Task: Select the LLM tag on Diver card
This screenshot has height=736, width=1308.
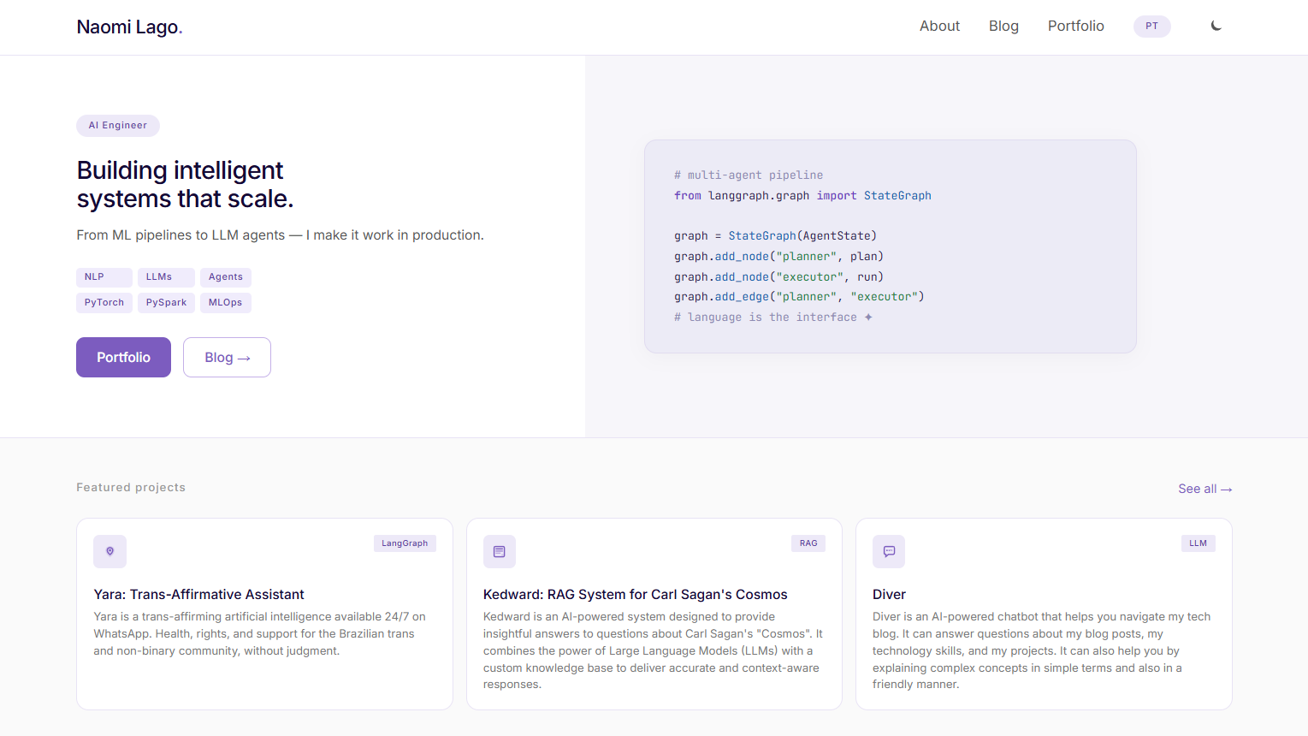Action: (1198, 543)
